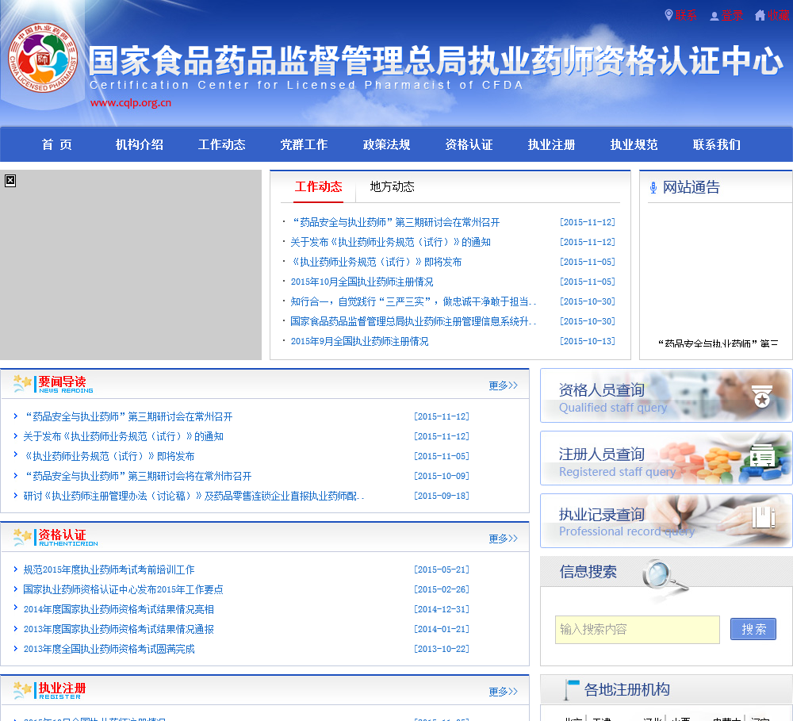793x721 pixels.
Task: Click the notebook icon on 执业记录查询
Action: [x=763, y=517]
